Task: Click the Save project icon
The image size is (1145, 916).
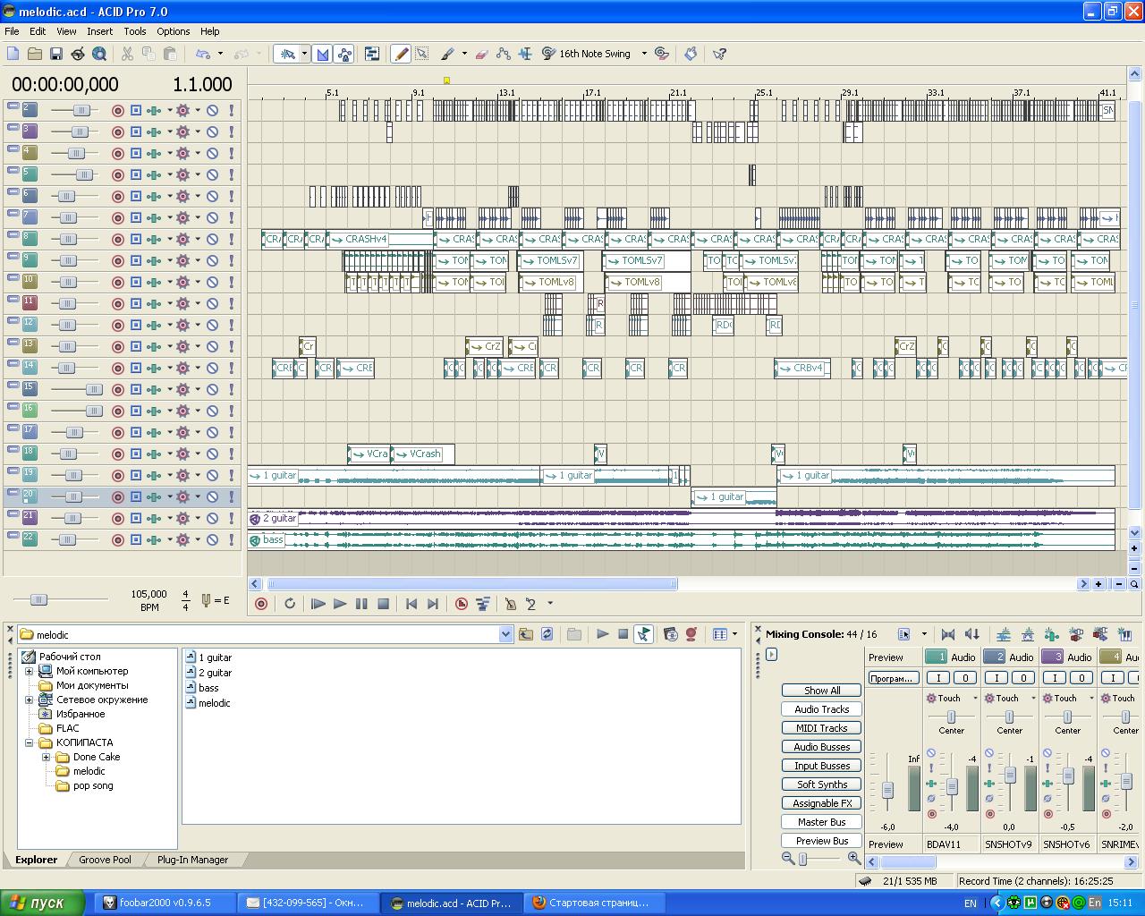Action: [55, 54]
